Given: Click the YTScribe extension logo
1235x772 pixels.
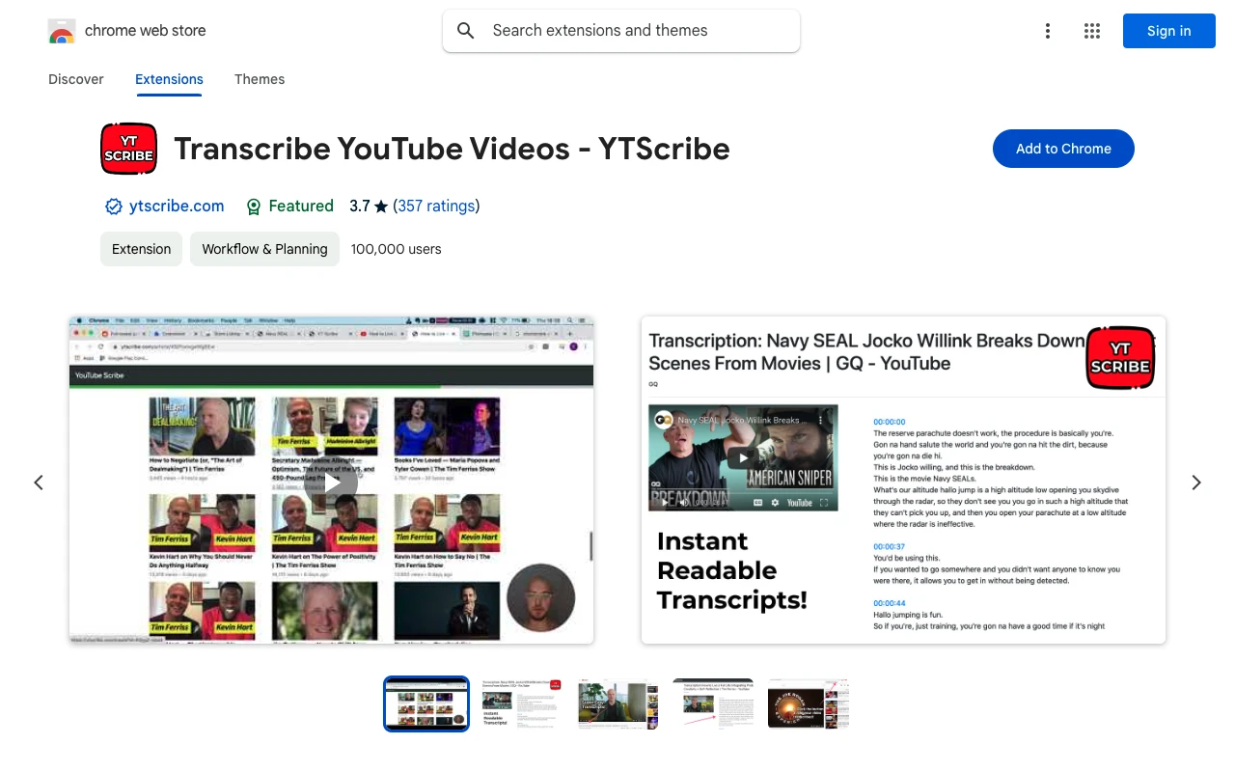Looking at the screenshot, I should click(x=128, y=149).
